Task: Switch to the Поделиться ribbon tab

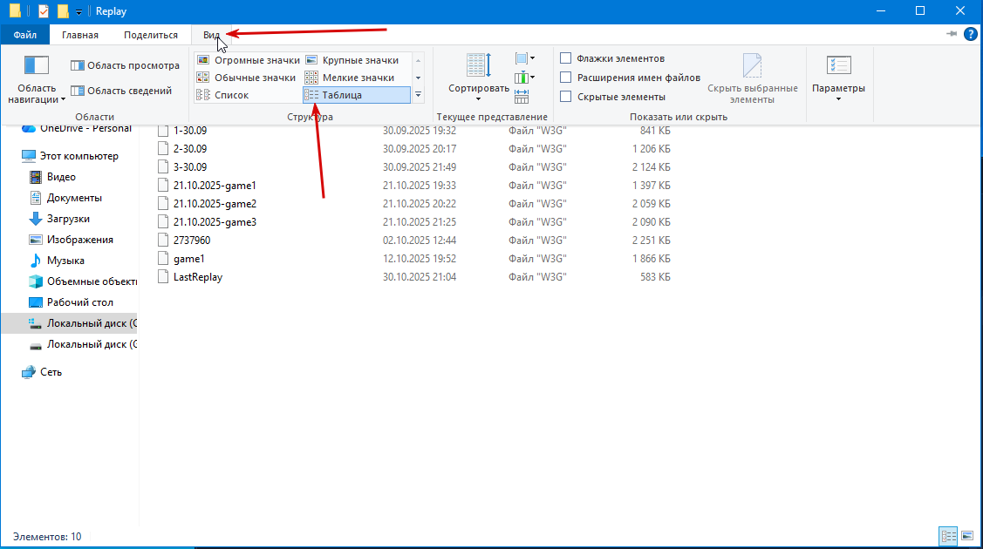Action: coord(150,35)
